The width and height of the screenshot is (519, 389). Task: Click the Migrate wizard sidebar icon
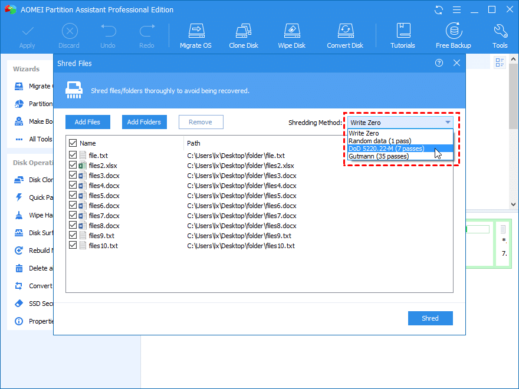click(x=19, y=86)
